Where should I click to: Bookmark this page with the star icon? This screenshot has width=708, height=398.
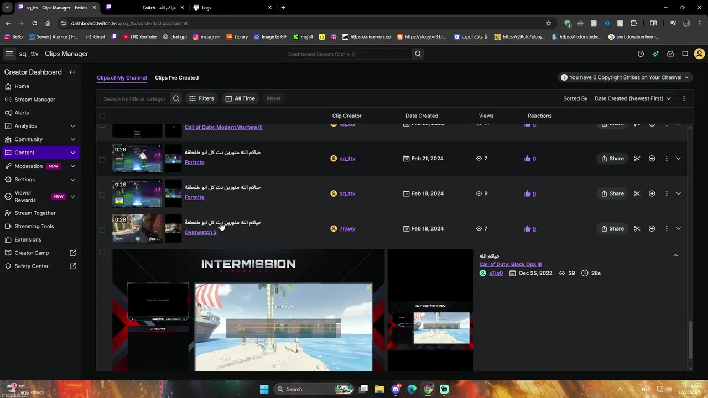click(x=548, y=23)
